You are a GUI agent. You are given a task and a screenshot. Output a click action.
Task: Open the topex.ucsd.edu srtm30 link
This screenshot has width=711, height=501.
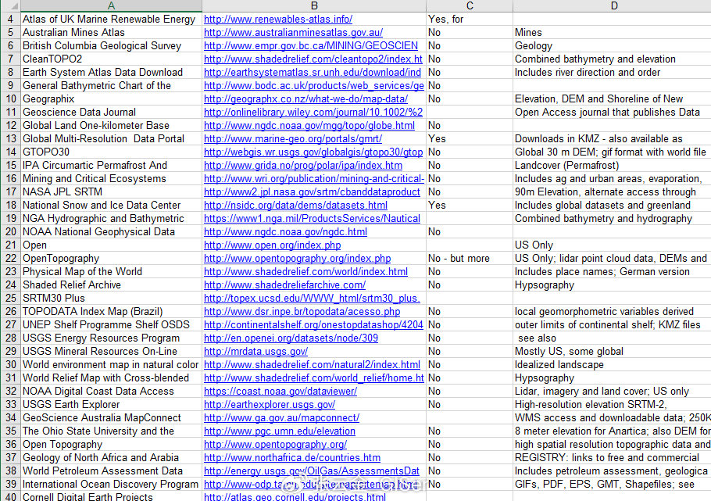pyautogui.click(x=312, y=298)
